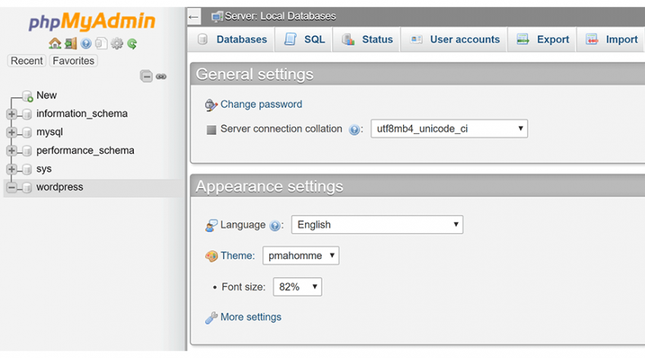Click help icon next to Server connection collation

pos(354,129)
